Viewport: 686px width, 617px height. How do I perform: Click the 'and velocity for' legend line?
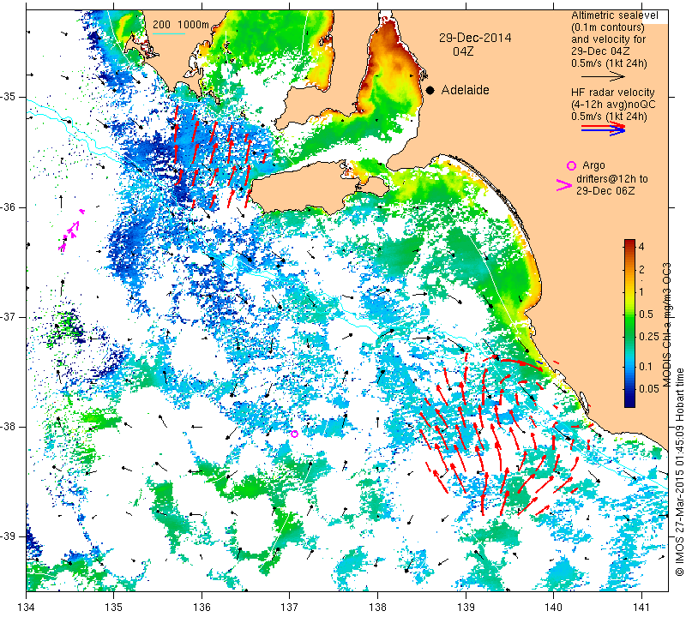click(609, 39)
